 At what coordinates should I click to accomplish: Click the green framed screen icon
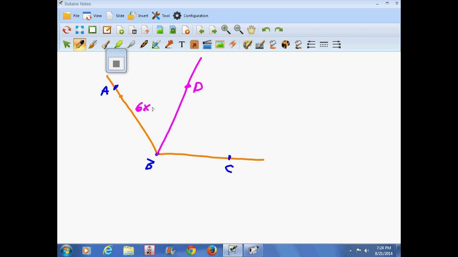92,30
